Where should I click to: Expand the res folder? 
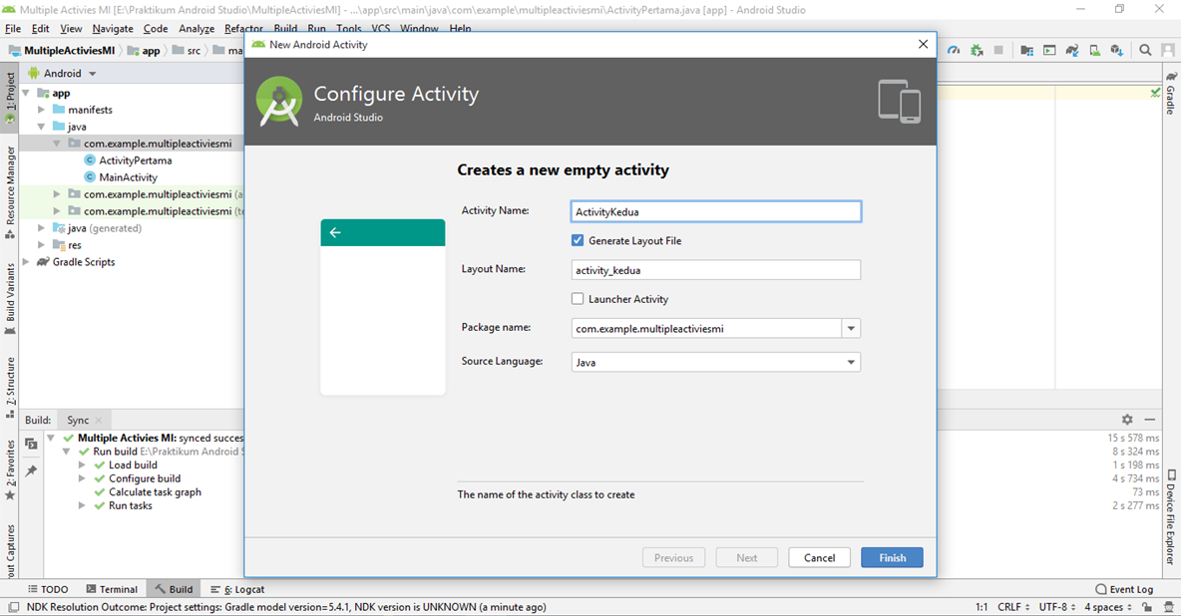(x=42, y=245)
